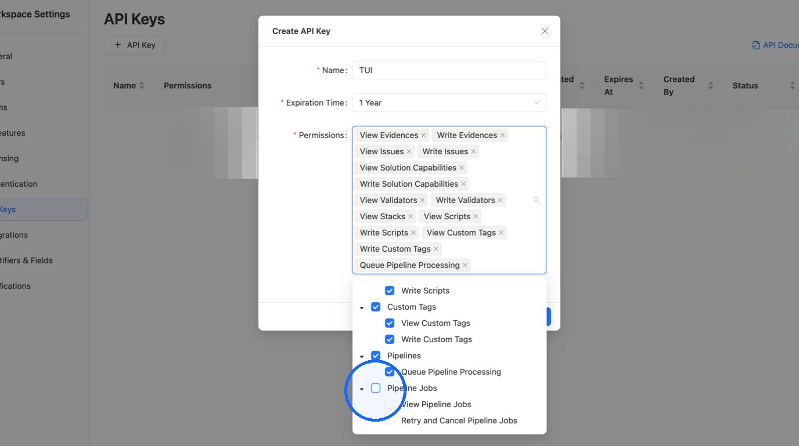Open Identifiers & Fields settings in sidebar
This screenshot has width=799, height=446.
(26, 260)
